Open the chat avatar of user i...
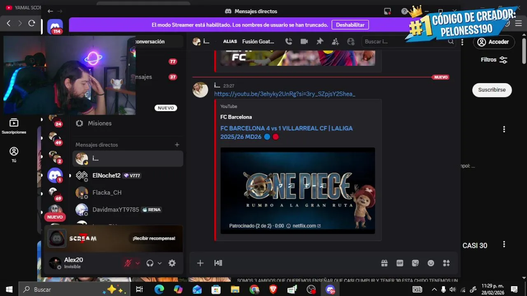This screenshot has width=527, height=296. pos(201,90)
